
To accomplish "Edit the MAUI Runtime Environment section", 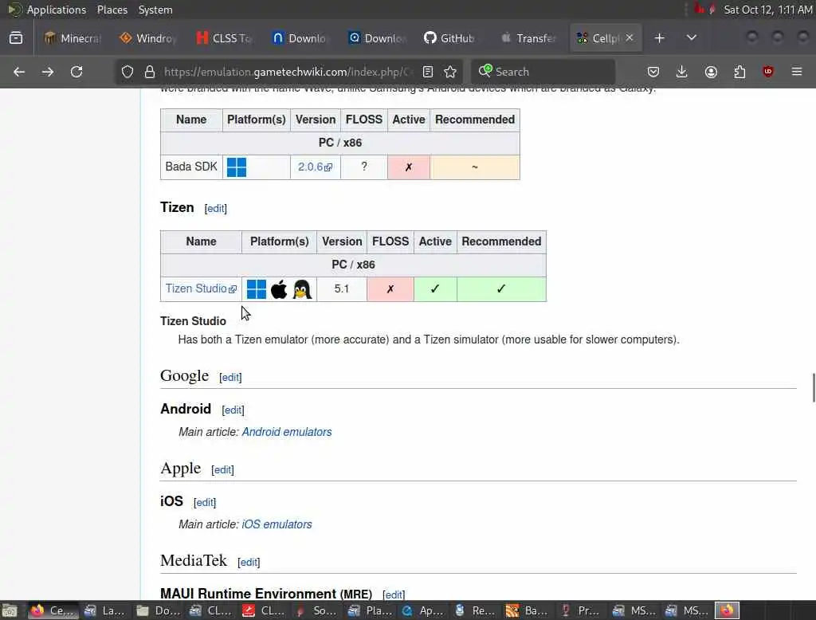I will click(x=394, y=594).
